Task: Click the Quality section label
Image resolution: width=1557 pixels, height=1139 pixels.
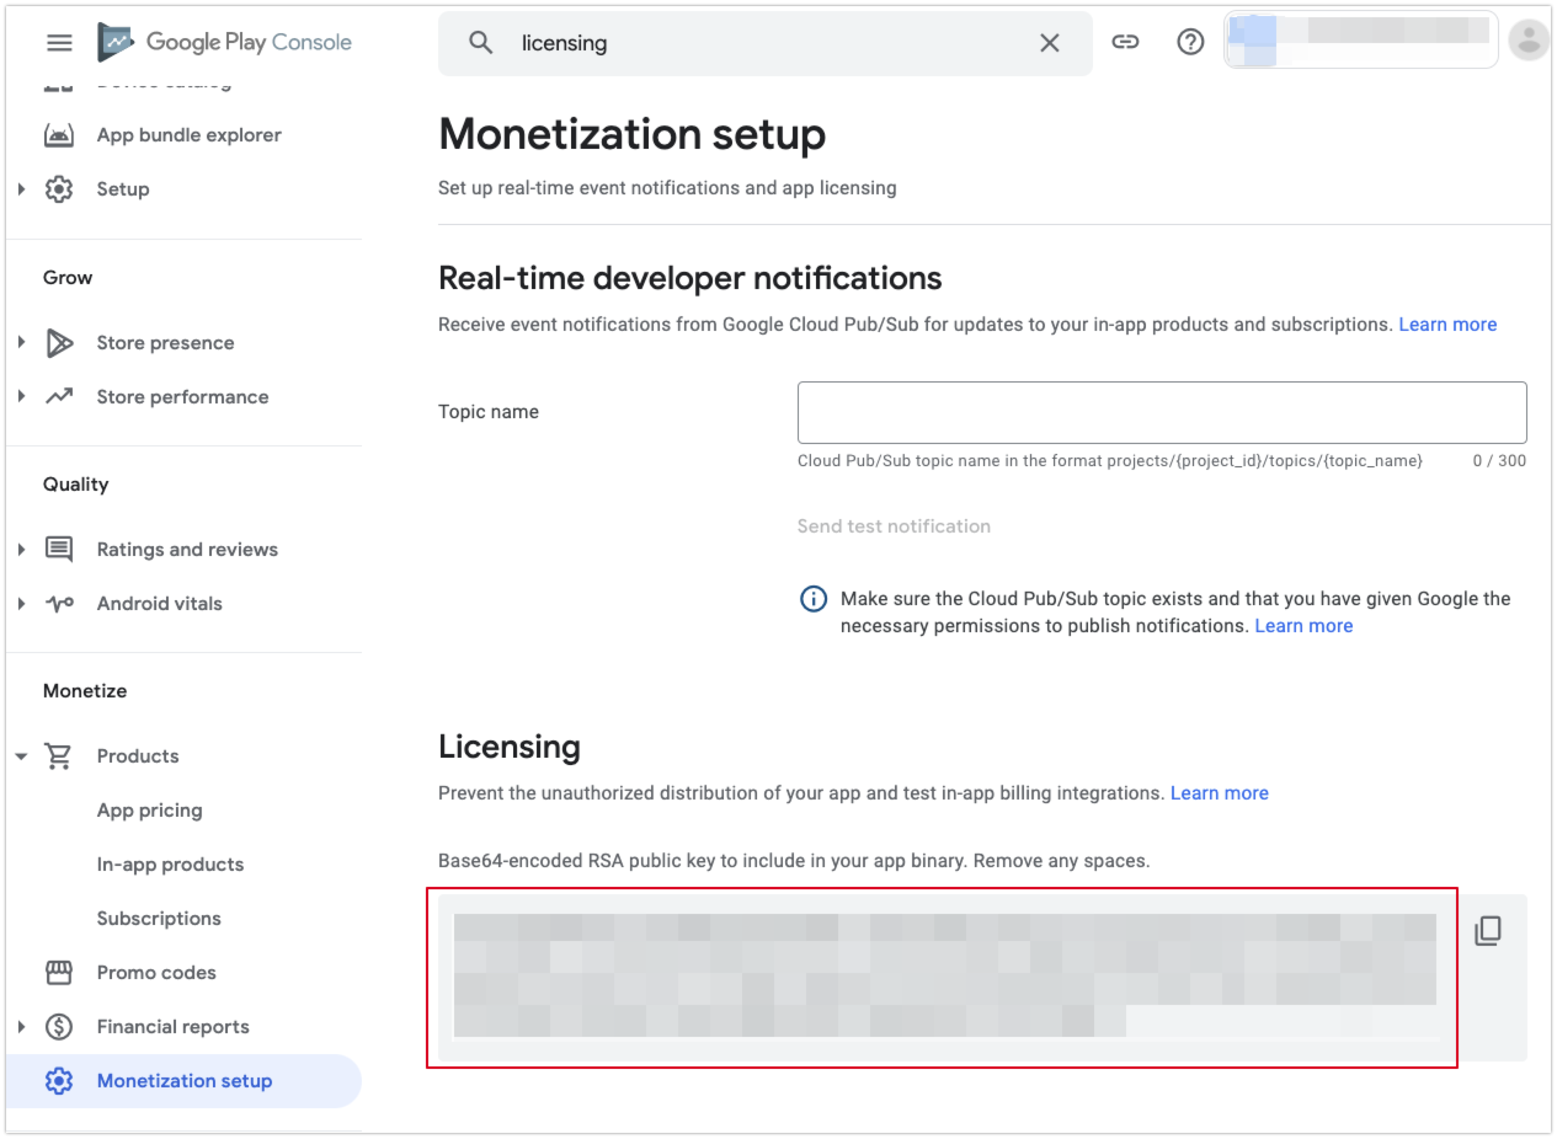Action: 76,484
